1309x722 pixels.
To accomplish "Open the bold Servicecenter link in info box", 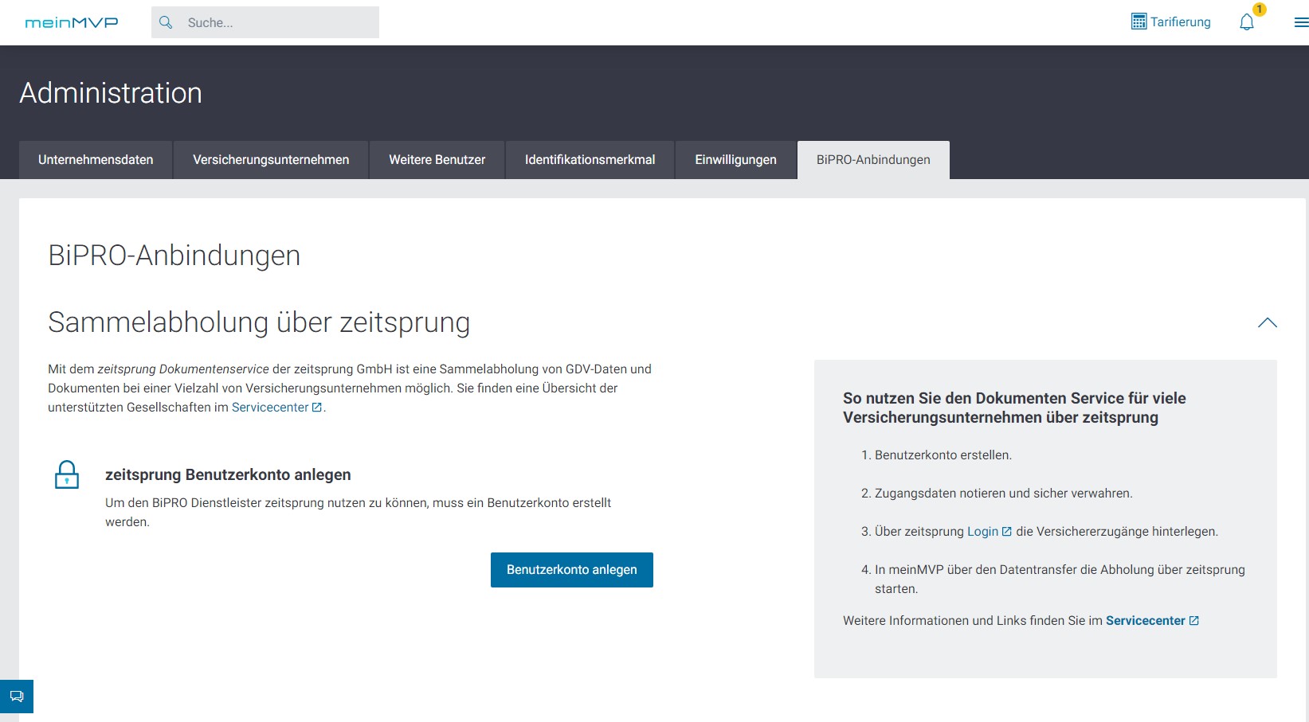I will [x=1152, y=621].
